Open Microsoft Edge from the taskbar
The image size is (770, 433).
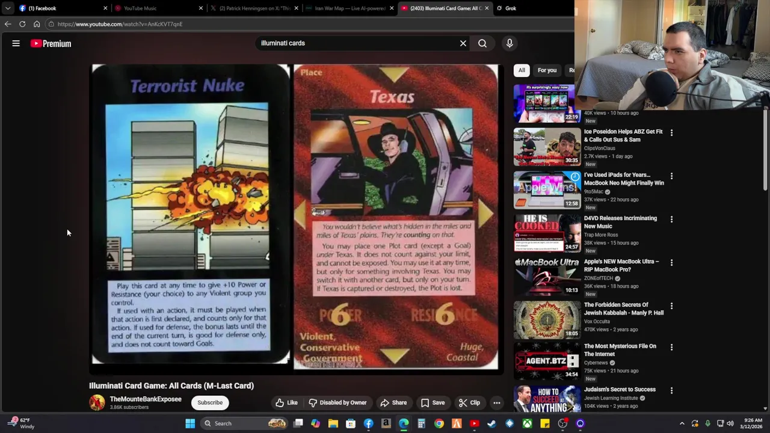[404, 423]
